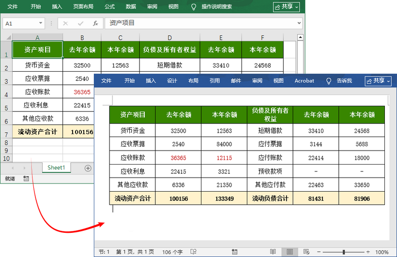The width and height of the screenshot is (397, 257).
Task: Open Excel 开始 tab
Action: [x=36, y=7]
